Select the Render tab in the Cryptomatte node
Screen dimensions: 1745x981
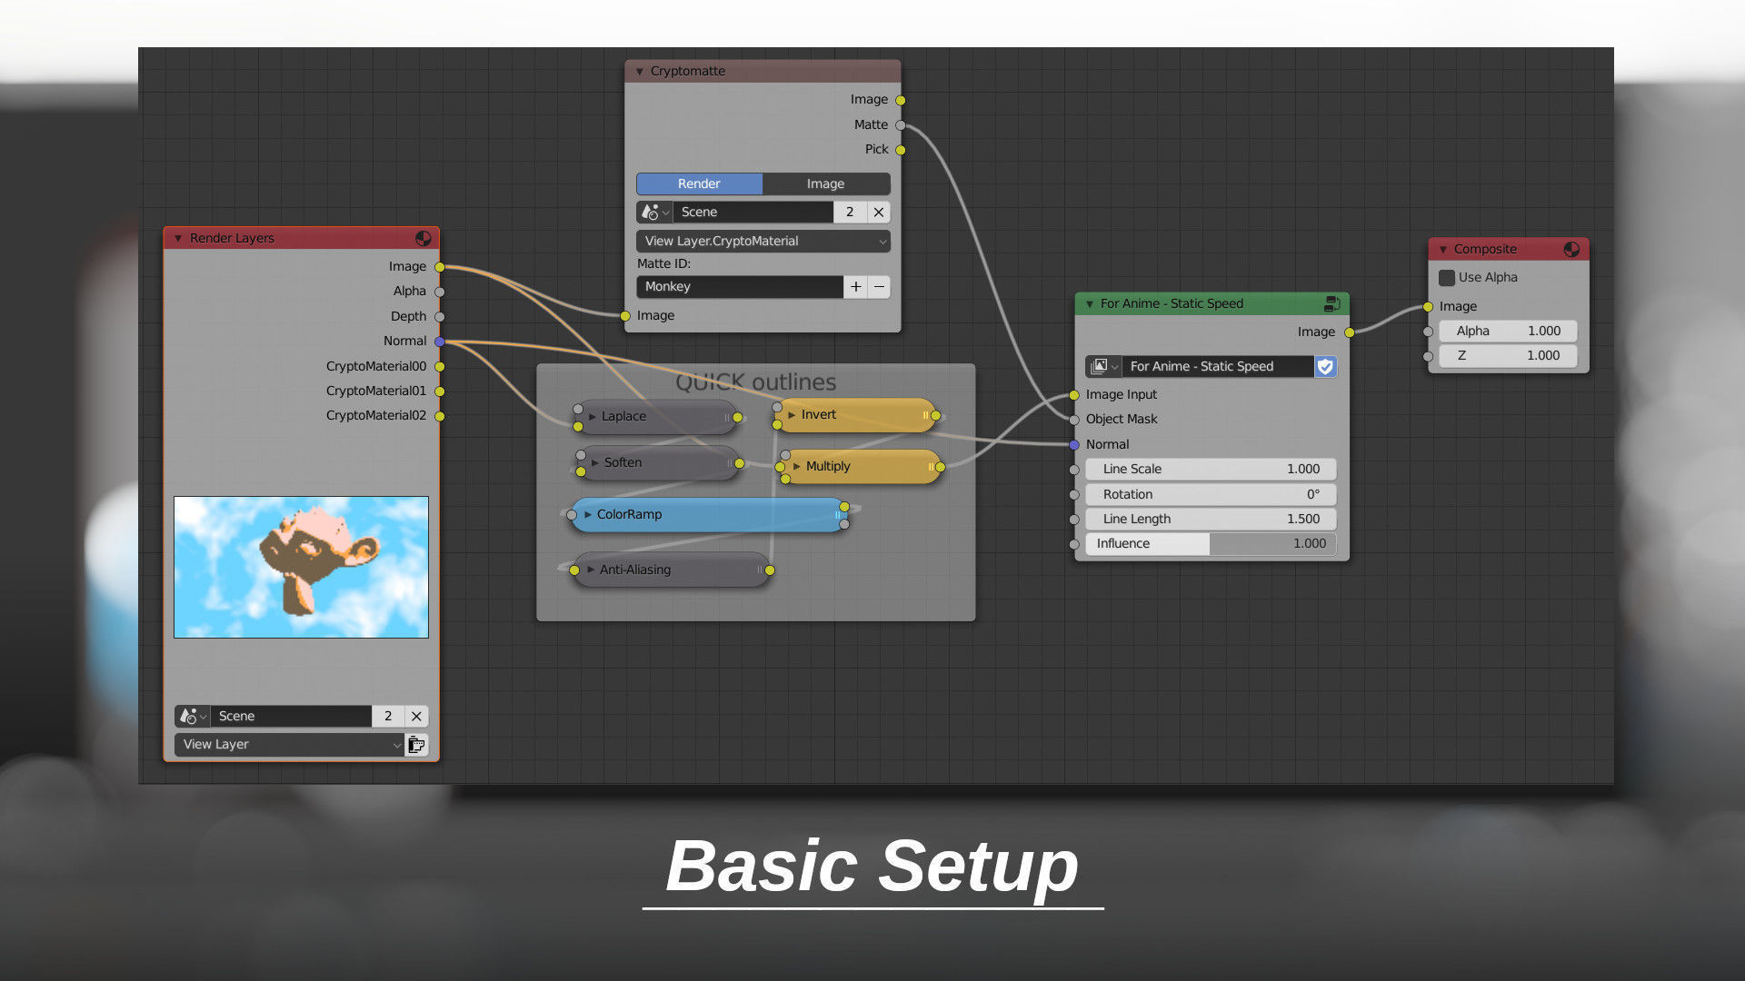coord(699,183)
